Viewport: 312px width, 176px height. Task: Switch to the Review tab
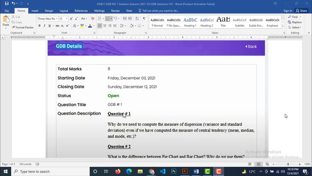click(x=116, y=11)
